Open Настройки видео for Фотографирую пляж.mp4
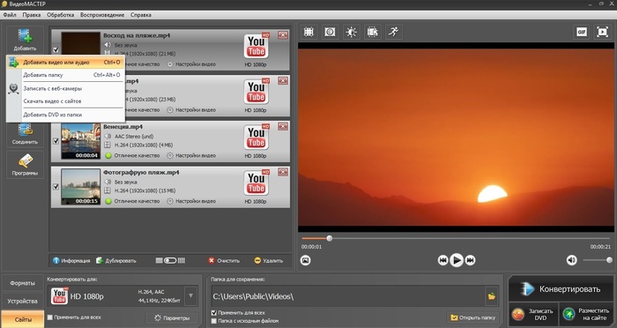This screenshot has width=617, height=328. 191,201
